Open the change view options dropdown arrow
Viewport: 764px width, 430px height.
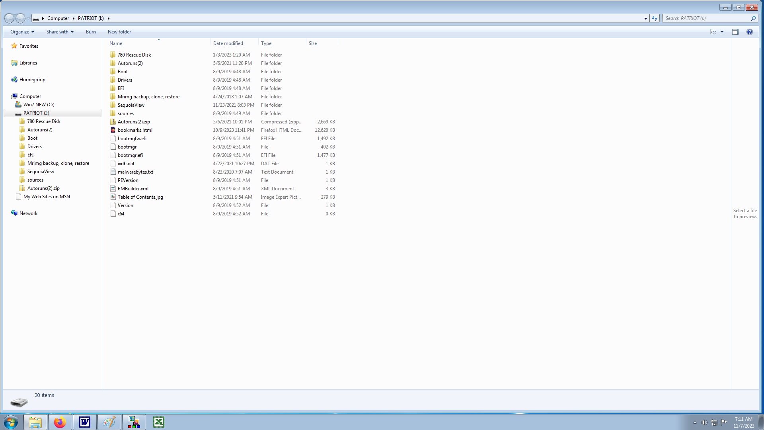722,32
